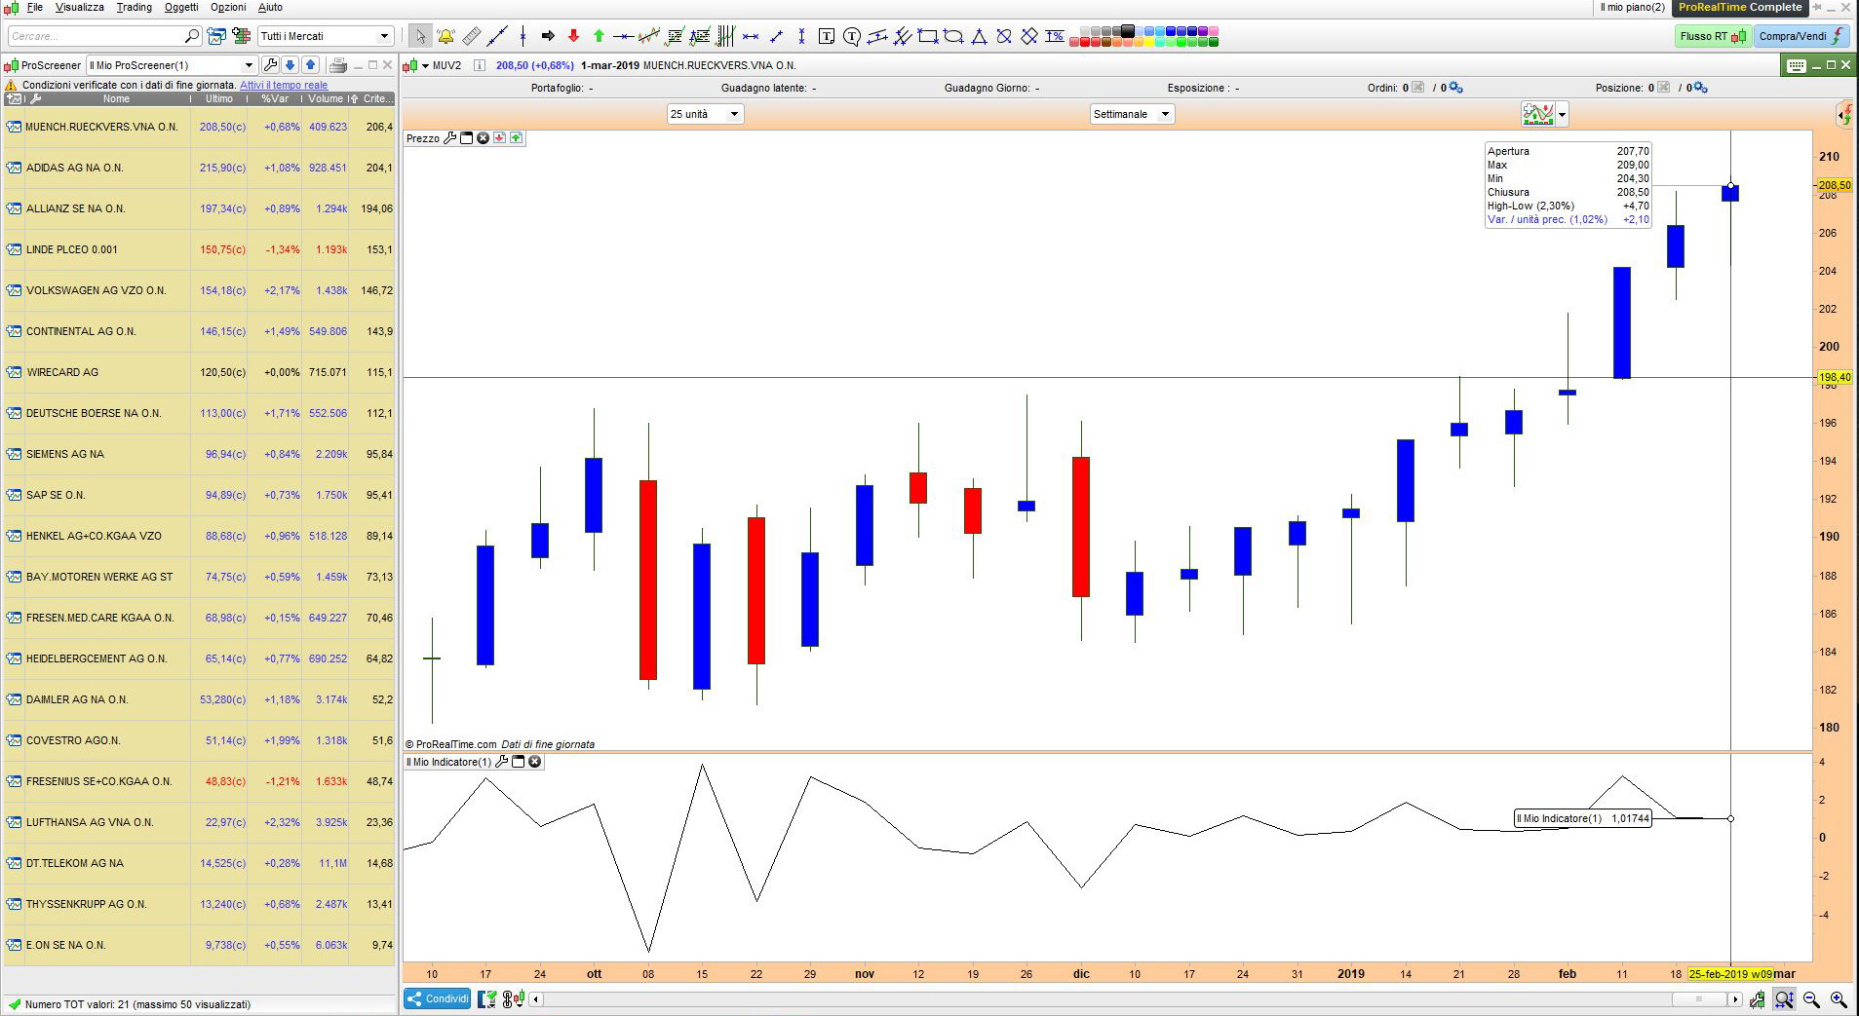Open chart icon for E.ON SE NA O.N.
Image resolution: width=1859 pixels, height=1016 pixels.
point(14,945)
